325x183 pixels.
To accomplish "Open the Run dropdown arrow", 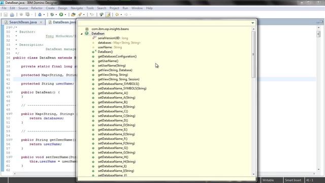I will 65,15.
